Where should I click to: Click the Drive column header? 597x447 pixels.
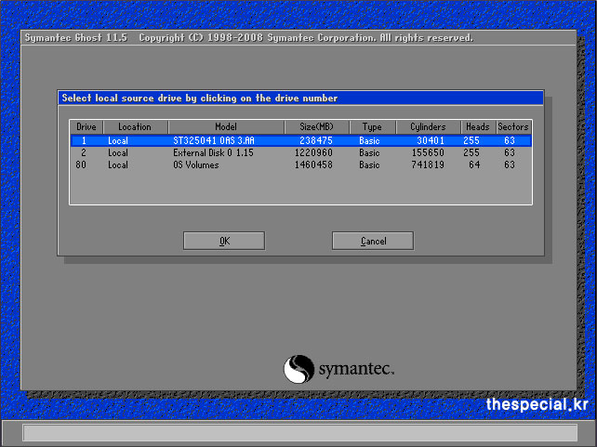coord(86,126)
